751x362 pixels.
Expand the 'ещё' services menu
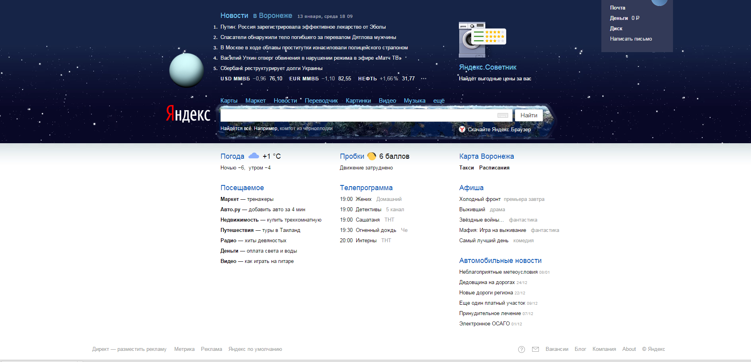[x=439, y=101]
